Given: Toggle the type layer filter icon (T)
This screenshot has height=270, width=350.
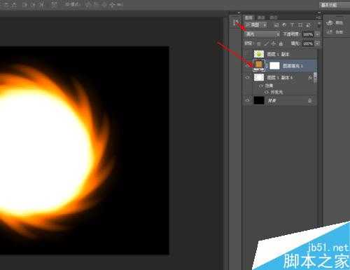Looking at the screenshot, I should (292, 25).
